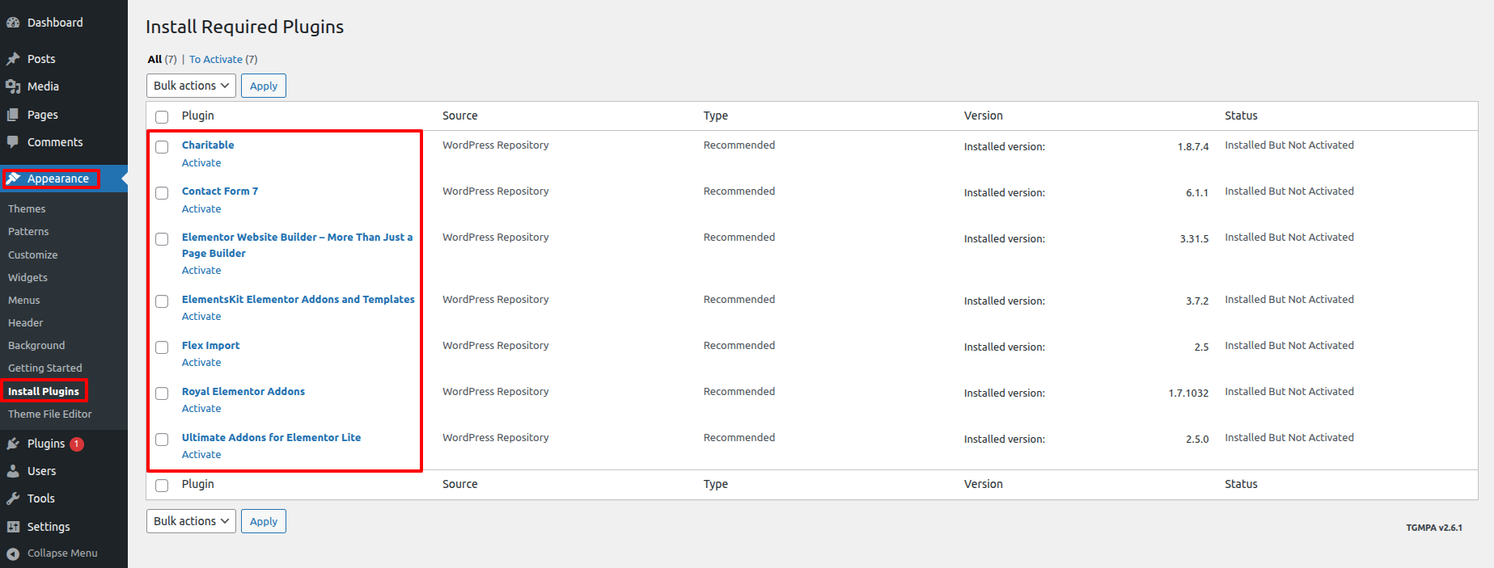Tick the select-all checkbox in table header

162,117
